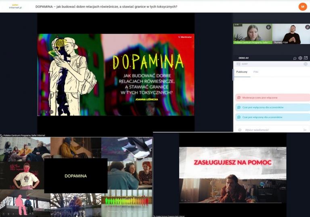Click the webinar title text in header
The image size is (310, 217).
tap(107, 6)
